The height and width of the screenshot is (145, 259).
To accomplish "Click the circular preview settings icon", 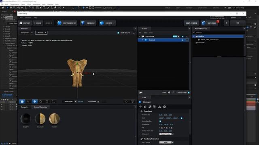I will tap(126, 101).
